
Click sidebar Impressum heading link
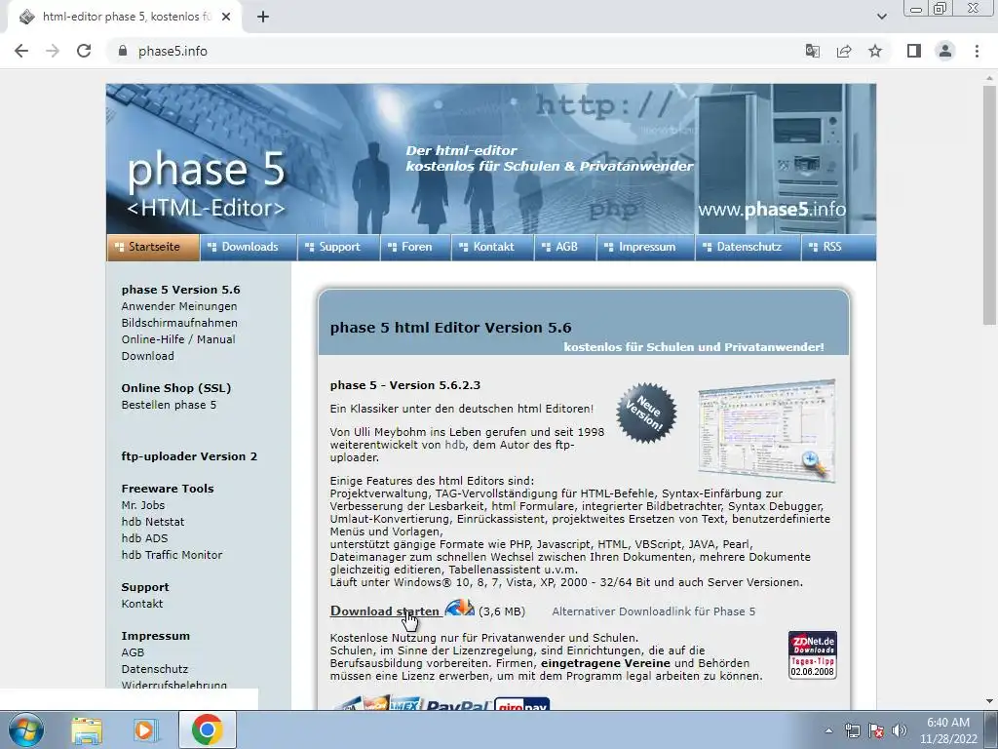click(155, 636)
